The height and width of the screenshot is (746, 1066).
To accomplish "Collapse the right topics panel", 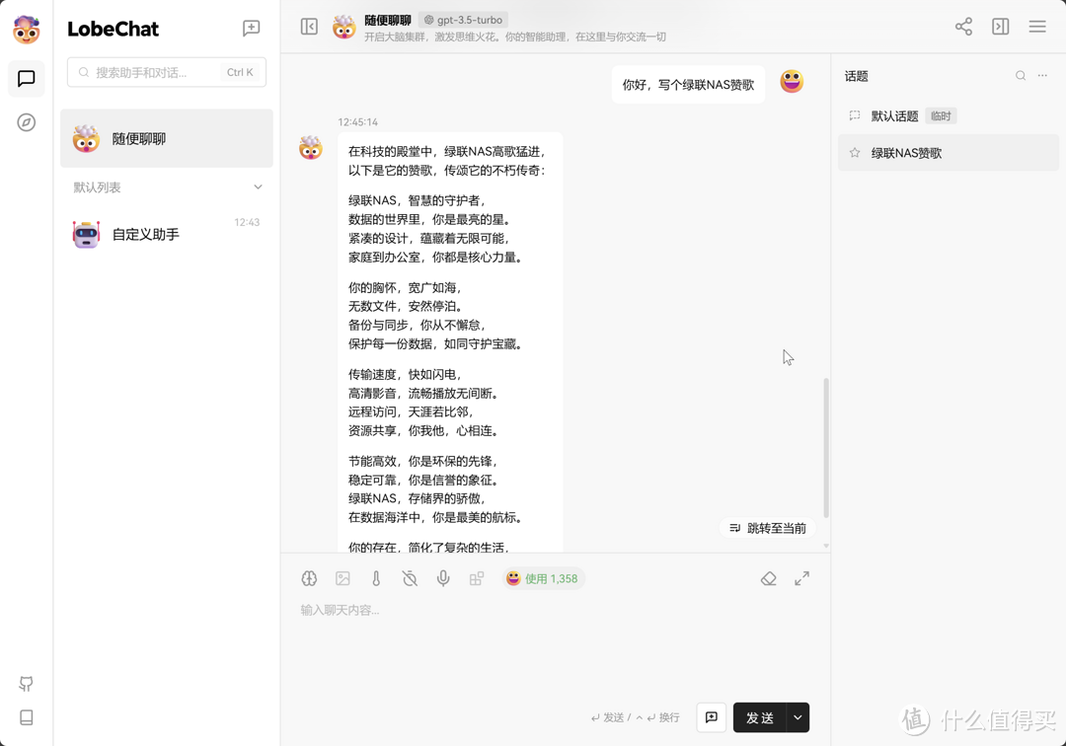I will coord(1000,27).
